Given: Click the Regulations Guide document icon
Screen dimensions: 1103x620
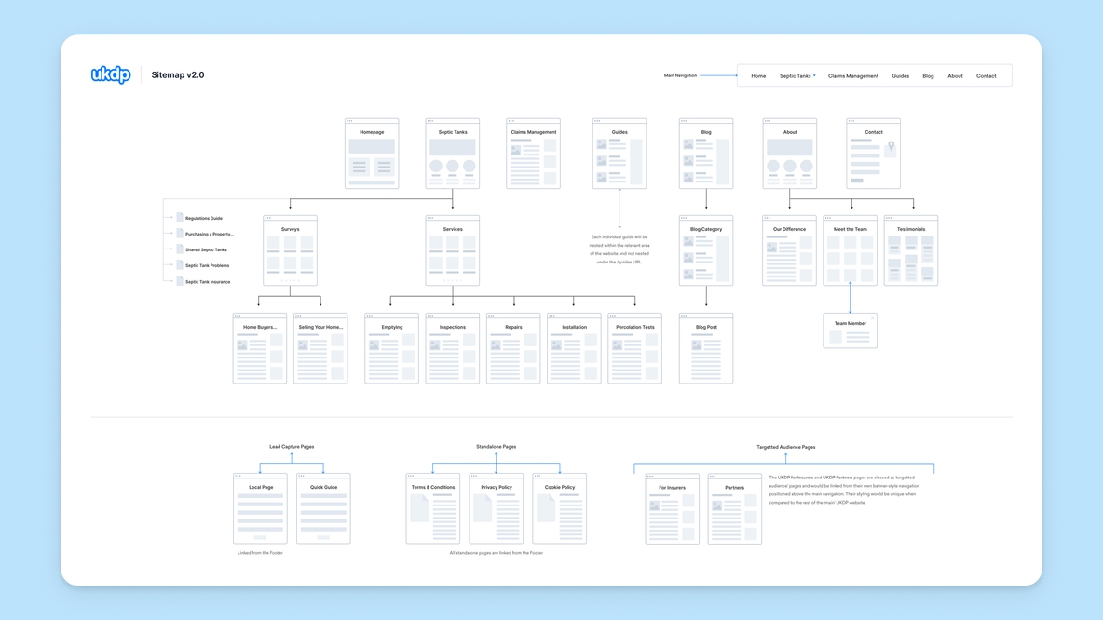Looking at the screenshot, I should pyautogui.click(x=180, y=218).
